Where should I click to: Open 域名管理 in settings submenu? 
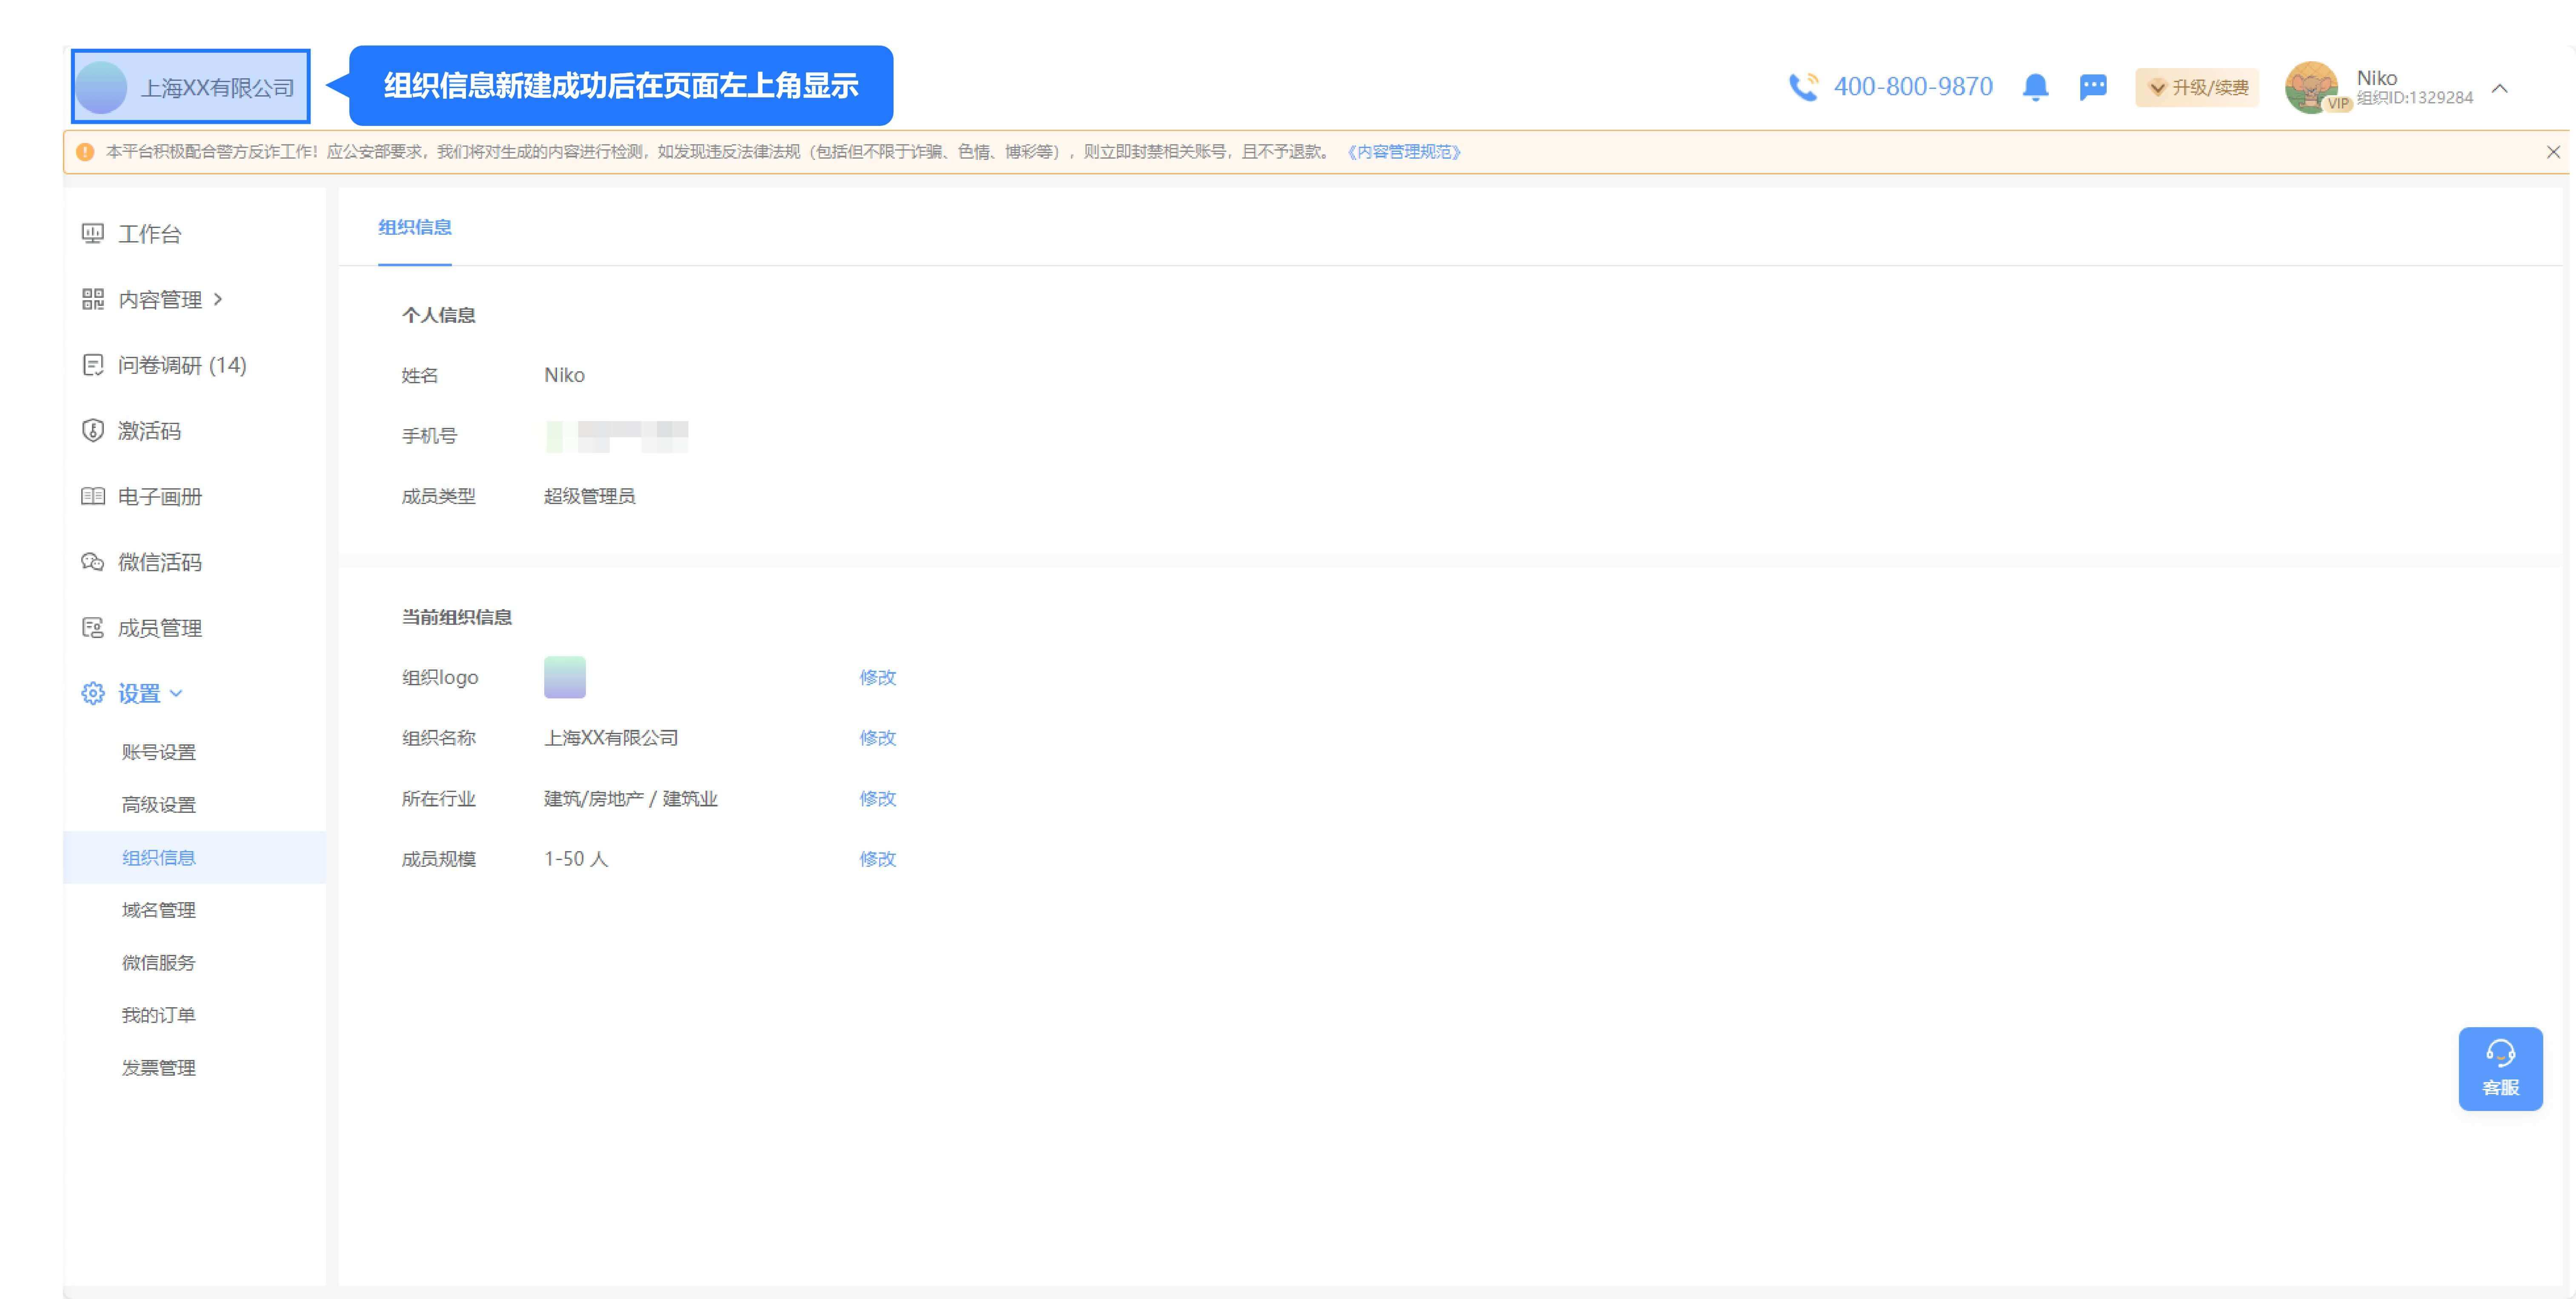click(x=159, y=910)
